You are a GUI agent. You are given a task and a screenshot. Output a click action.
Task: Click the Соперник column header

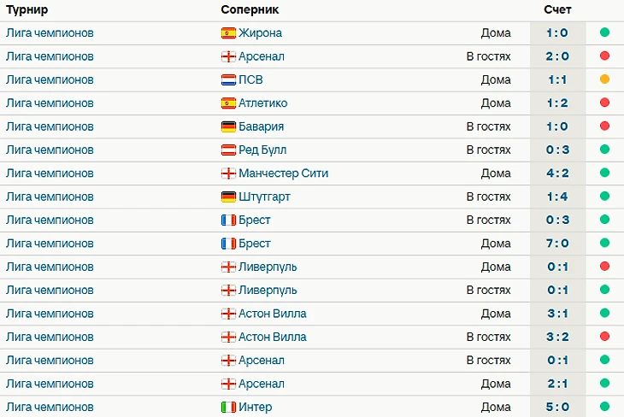250,9
